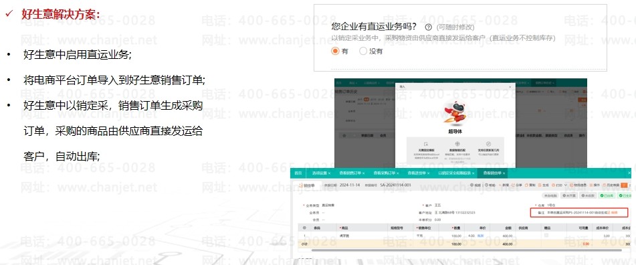This screenshot has height=265, width=636.
Task: Click the 客户 field showing 王五
Action: tap(433, 205)
